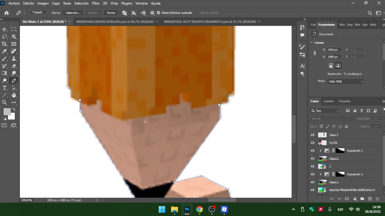
Task: Select the Eraser tool
Action: click(14, 66)
